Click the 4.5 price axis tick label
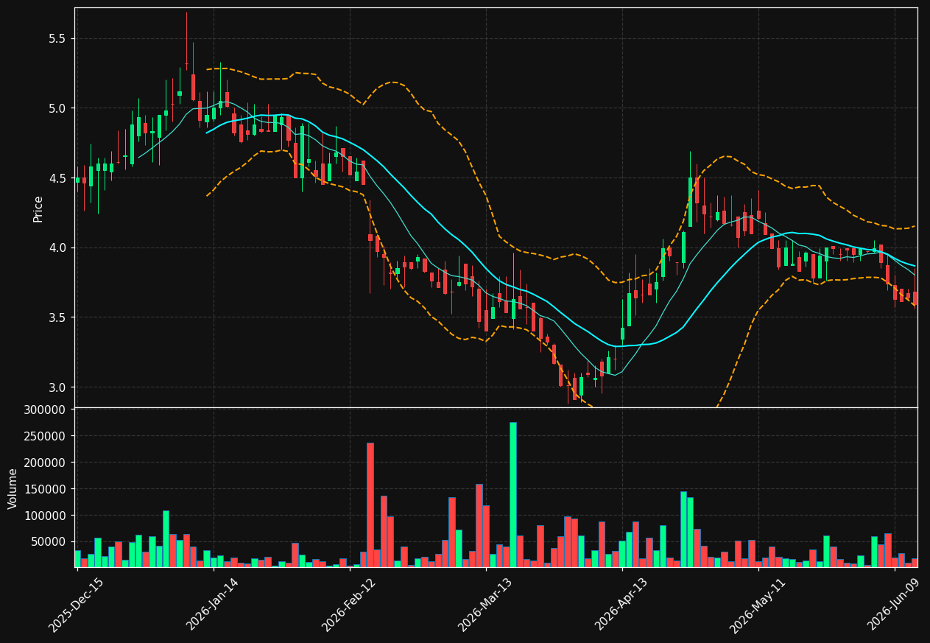930x643 pixels. pos(57,178)
